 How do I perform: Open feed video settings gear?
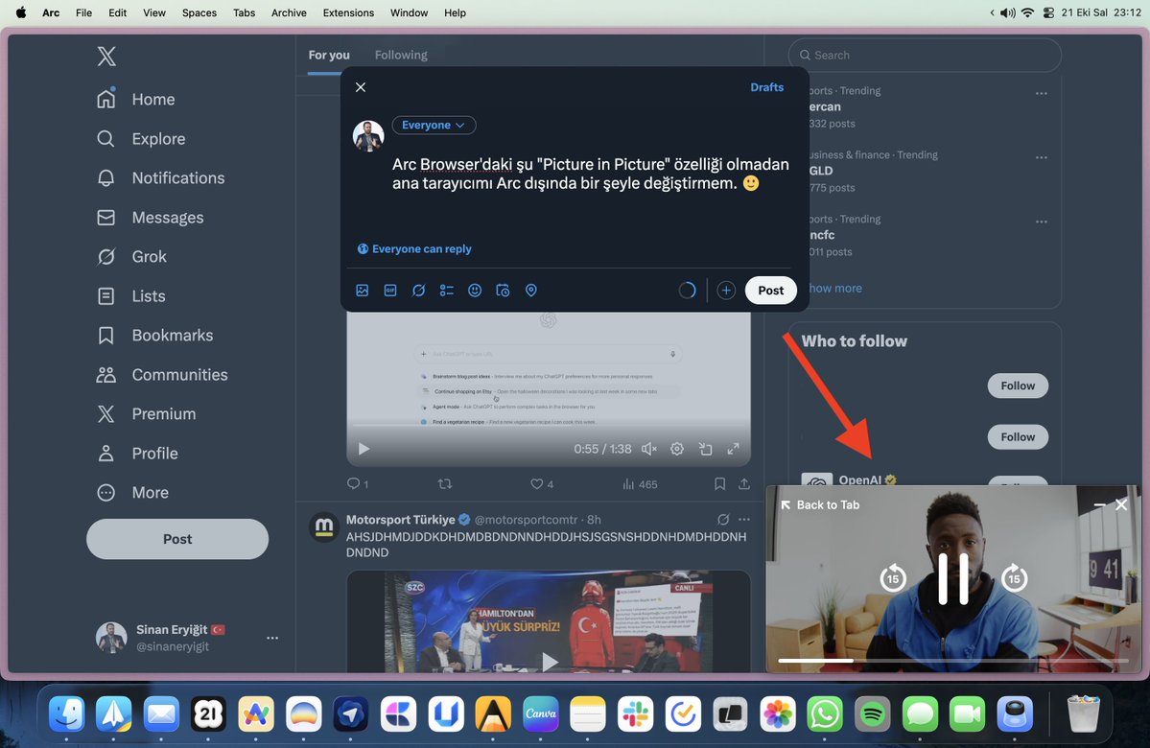[677, 449]
